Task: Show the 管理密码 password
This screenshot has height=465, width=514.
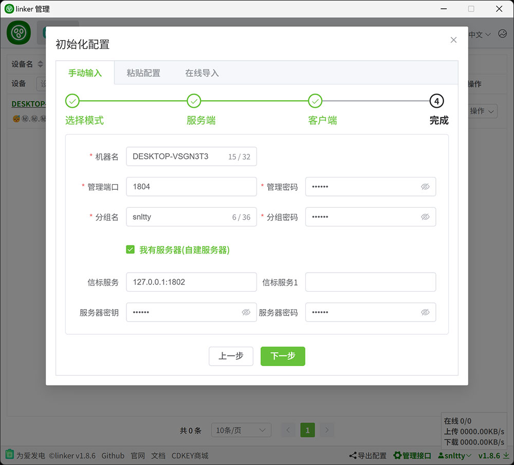Action: click(425, 187)
